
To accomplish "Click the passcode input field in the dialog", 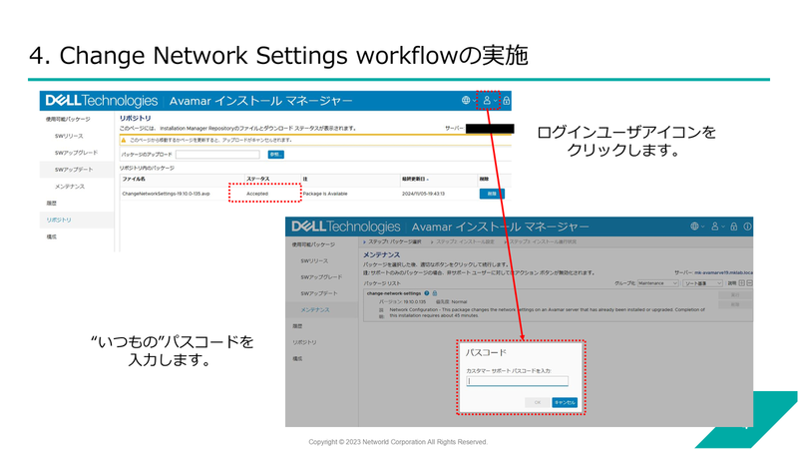I will pyautogui.click(x=517, y=381).
